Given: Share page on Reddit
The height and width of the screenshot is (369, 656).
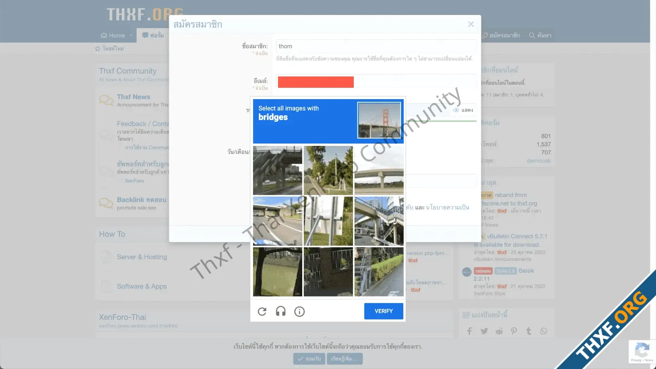Looking at the screenshot, I should (499, 331).
